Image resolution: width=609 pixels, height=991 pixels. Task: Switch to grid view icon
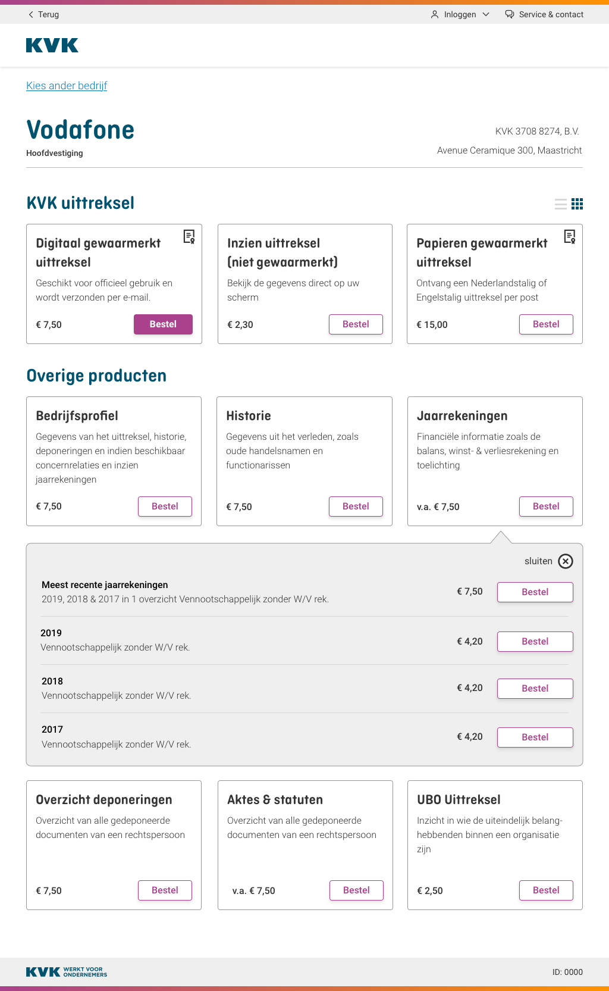pos(577,204)
